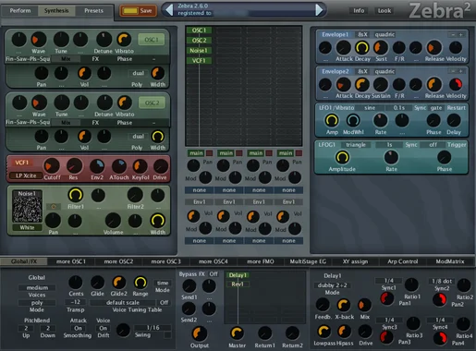The height and width of the screenshot is (351, 476).
Task: Click the OSC1 Vibrato knob
Action: pos(124,40)
